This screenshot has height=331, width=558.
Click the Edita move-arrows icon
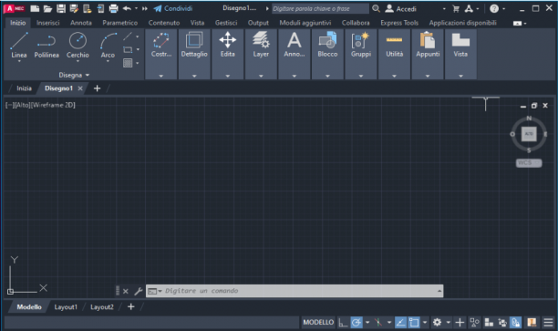point(227,40)
